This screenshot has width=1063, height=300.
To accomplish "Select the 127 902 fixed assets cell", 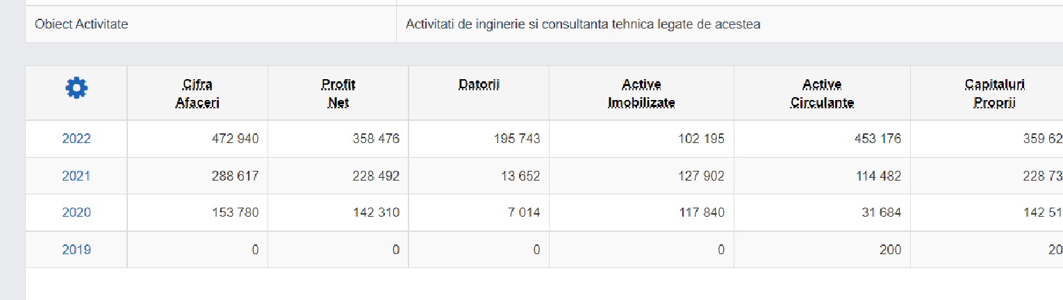I will [x=641, y=176].
